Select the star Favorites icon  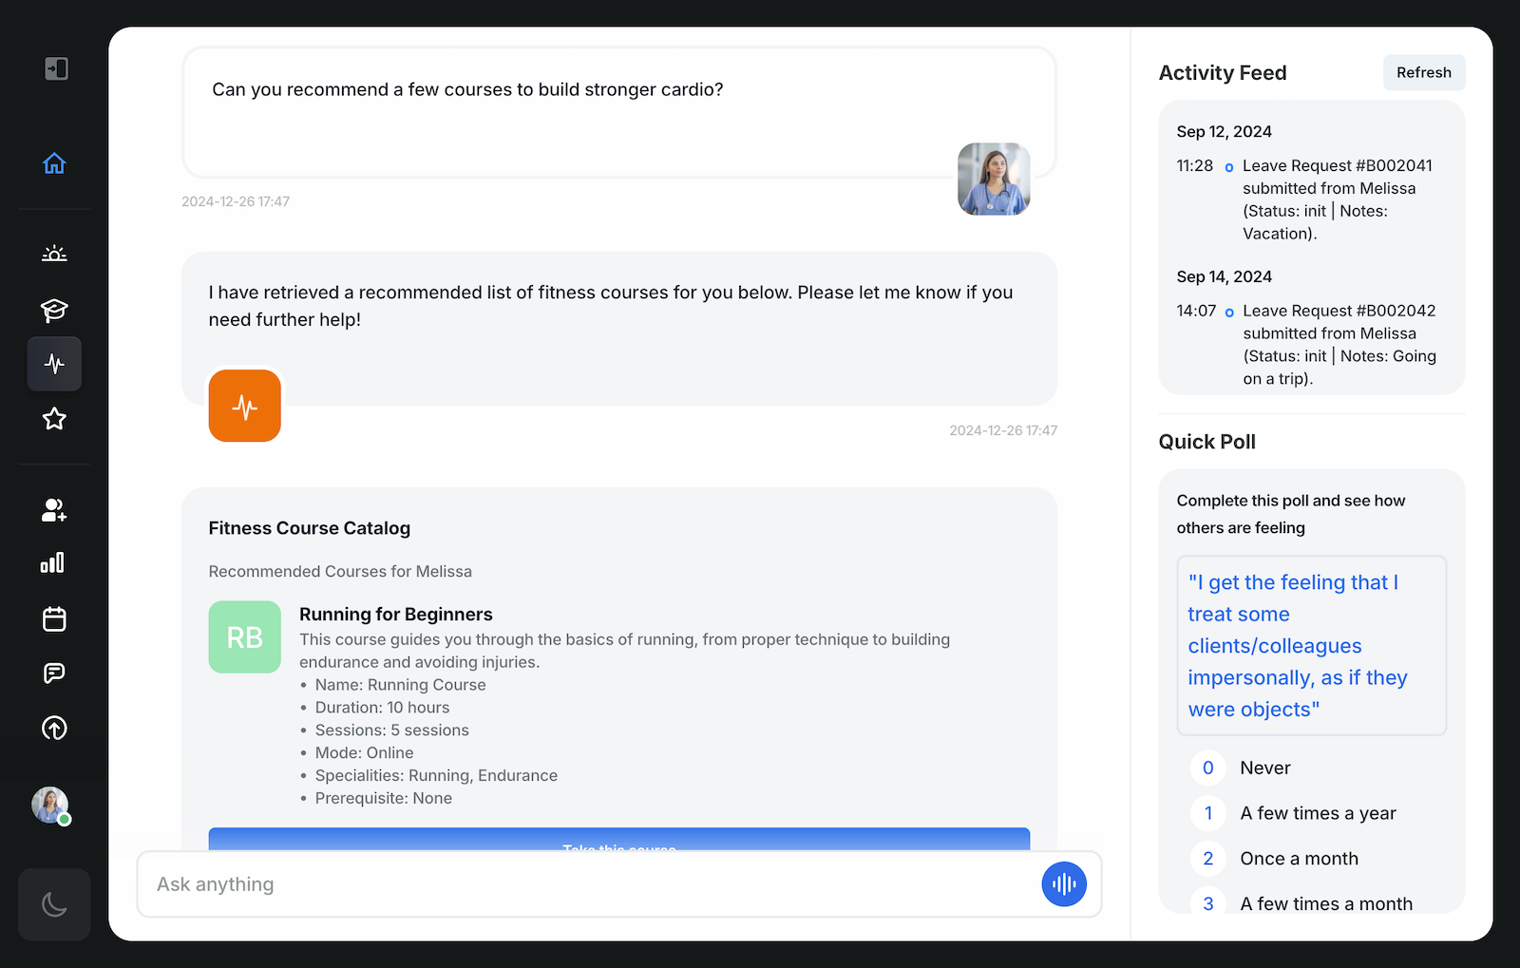pyautogui.click(x=54, y=418)
